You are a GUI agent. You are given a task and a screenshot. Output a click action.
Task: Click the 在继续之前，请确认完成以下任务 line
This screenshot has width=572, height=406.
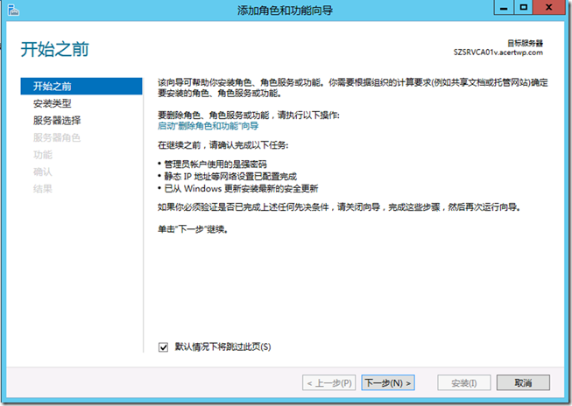pyautogui.click(x=222, y=145)
